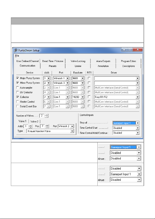Toggle RTS for Major Pump System
Screen dimensions: 155x219
point(89,78)
